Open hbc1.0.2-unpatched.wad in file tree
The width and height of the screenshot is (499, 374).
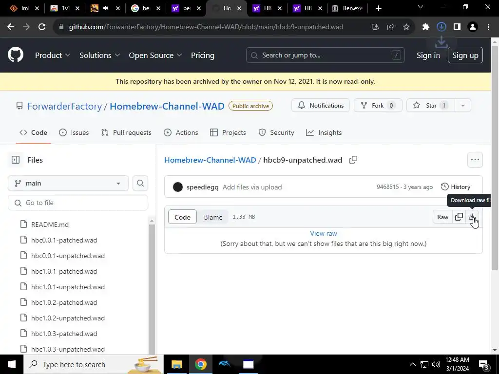(x=68, y=318)
